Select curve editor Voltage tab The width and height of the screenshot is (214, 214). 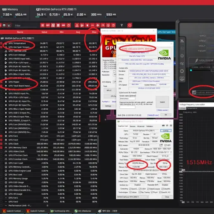pyautogui.click(x=182, y=108)
